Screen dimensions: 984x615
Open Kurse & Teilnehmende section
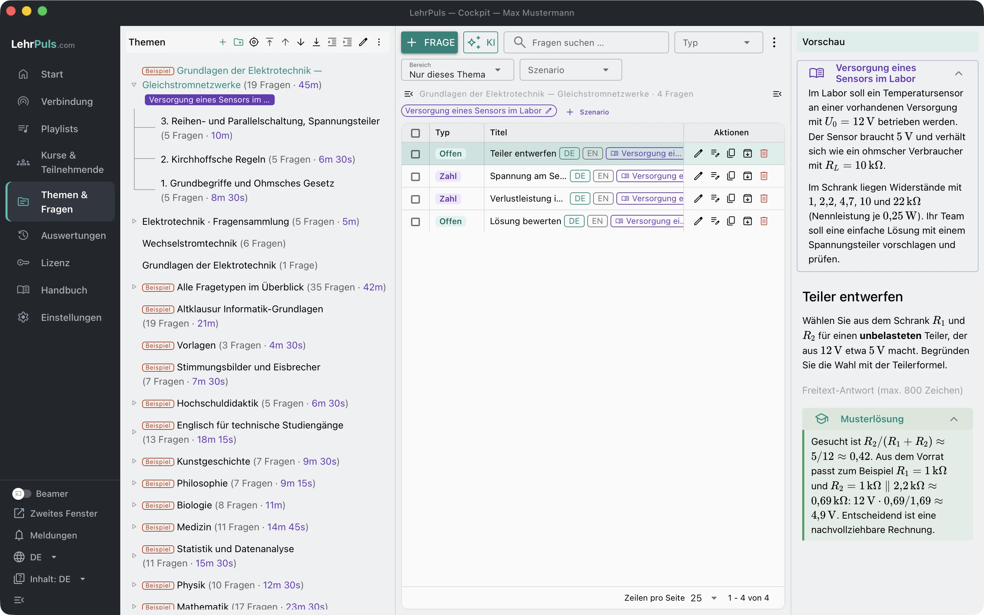(60, 162)
